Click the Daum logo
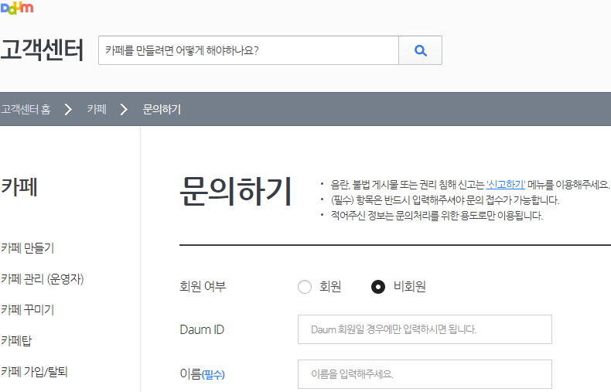The image size is (611, 392). (x=17, y=8)
